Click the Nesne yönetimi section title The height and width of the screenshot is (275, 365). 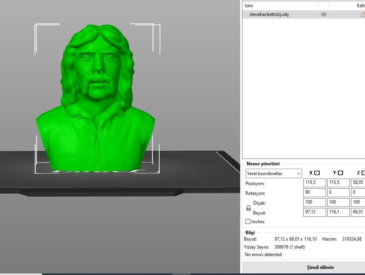click(x=263, y=164)
